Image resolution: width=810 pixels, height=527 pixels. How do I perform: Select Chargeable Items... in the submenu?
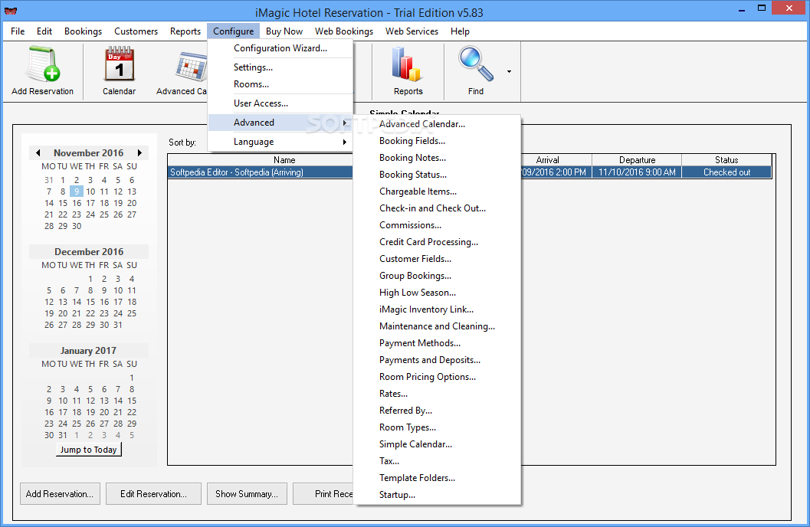pos(437,191)
